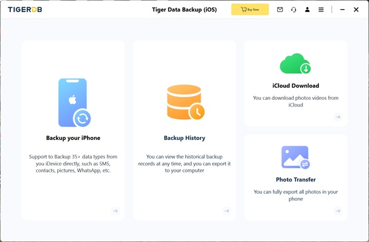
Task: Click the arrow on Backup your iPhone card
Action: [115, 211]
